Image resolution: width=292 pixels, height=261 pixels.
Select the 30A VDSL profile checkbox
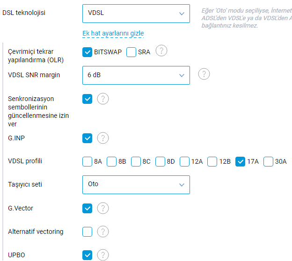coord(268,161)
